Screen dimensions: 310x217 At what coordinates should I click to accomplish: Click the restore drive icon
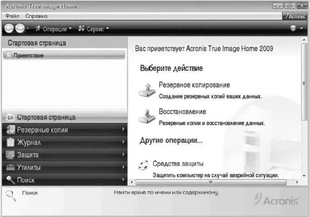[147, 116]
